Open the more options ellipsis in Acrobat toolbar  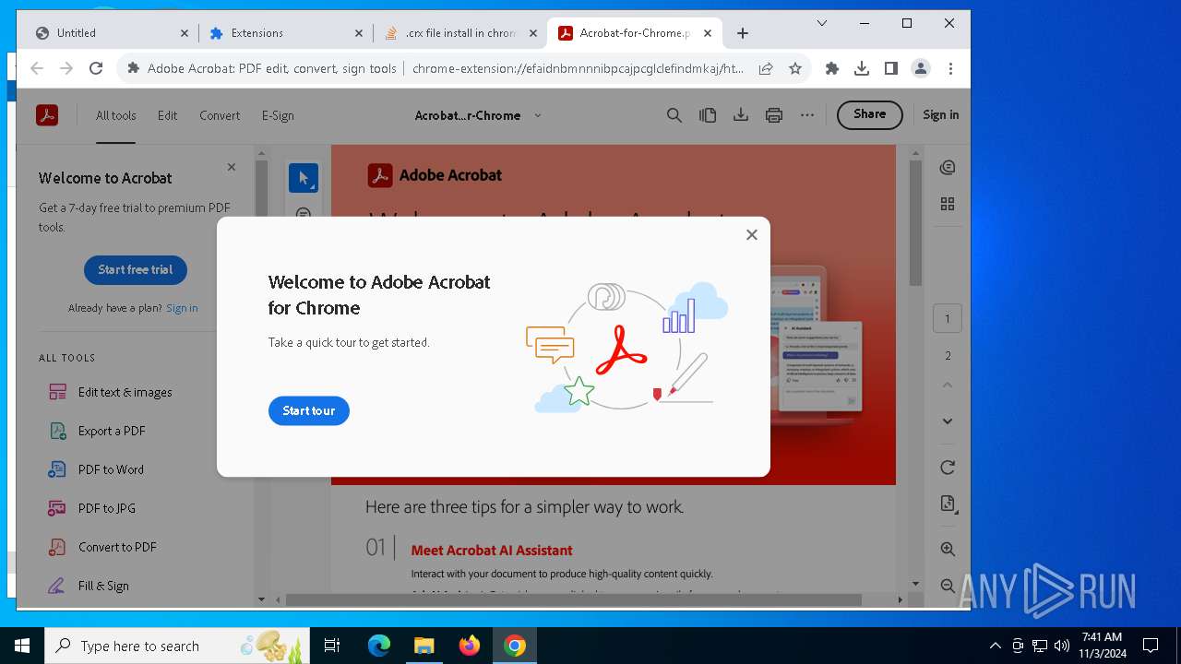pos(807,115)
